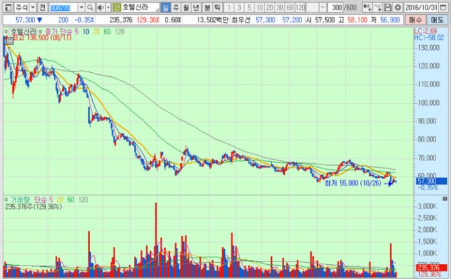Choose the 5 interval button
This screenshot has height=279, width=451.
point(249,7)
